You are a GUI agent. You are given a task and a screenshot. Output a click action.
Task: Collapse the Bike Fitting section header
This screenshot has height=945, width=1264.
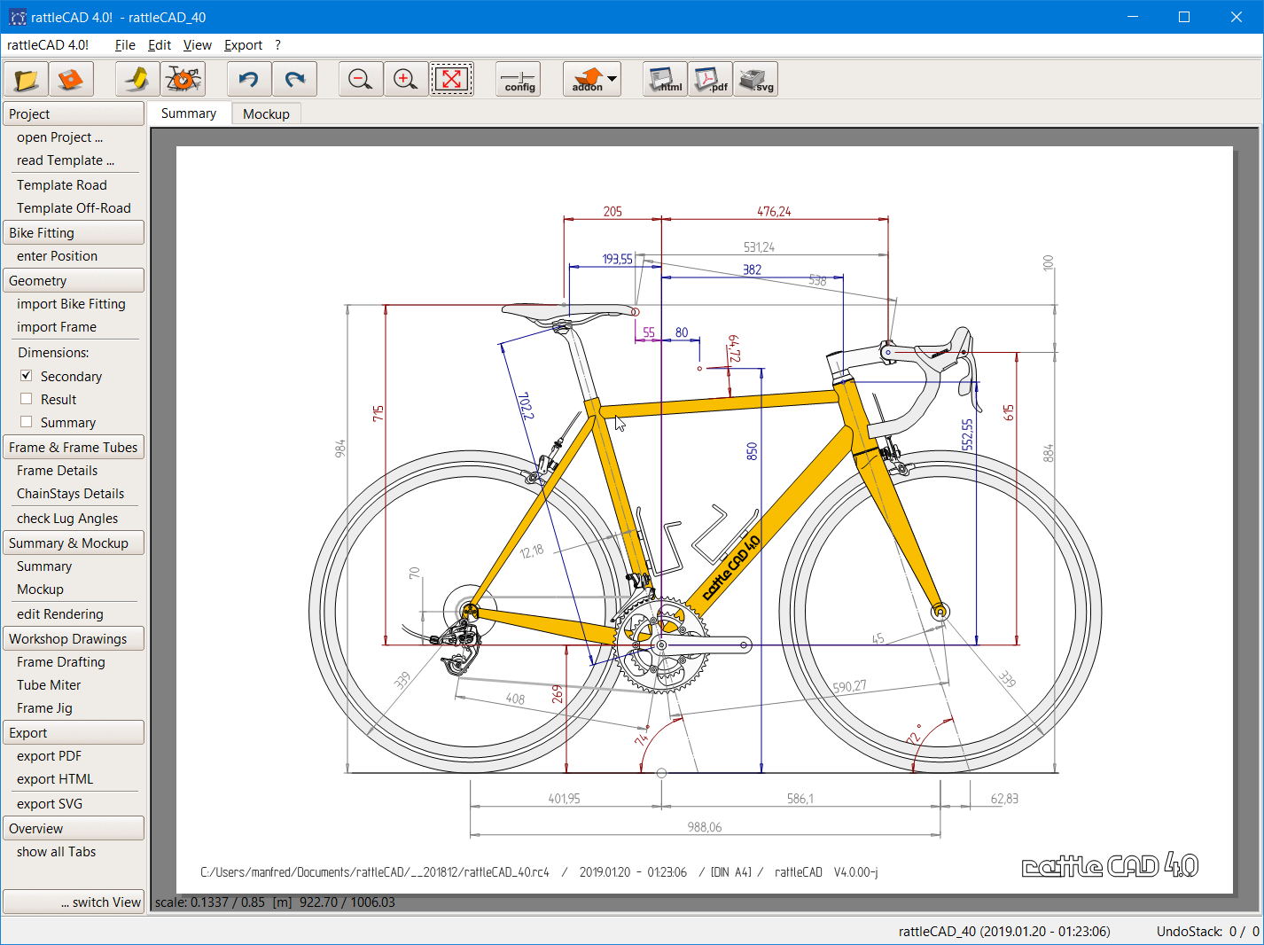[74, 232]
